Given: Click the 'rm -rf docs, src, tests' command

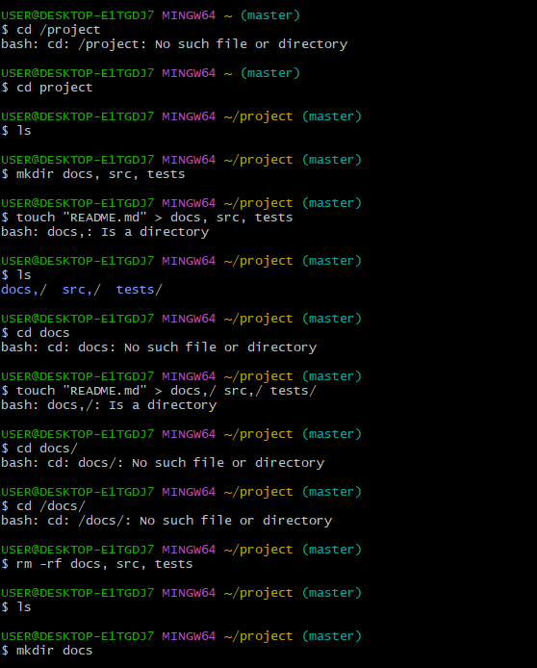Looking at the screenshot, I should [x=97, y=564].
